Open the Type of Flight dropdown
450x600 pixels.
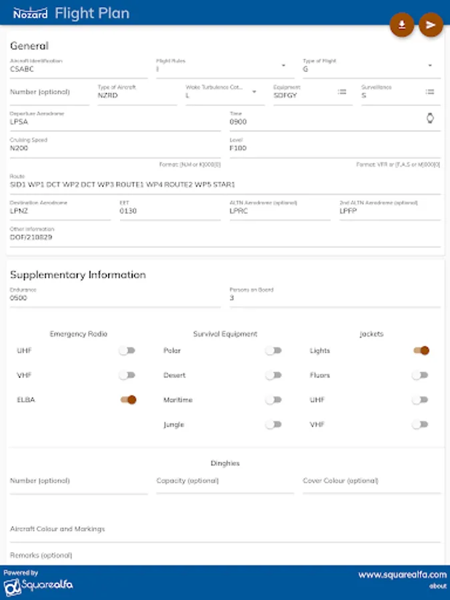430,66
